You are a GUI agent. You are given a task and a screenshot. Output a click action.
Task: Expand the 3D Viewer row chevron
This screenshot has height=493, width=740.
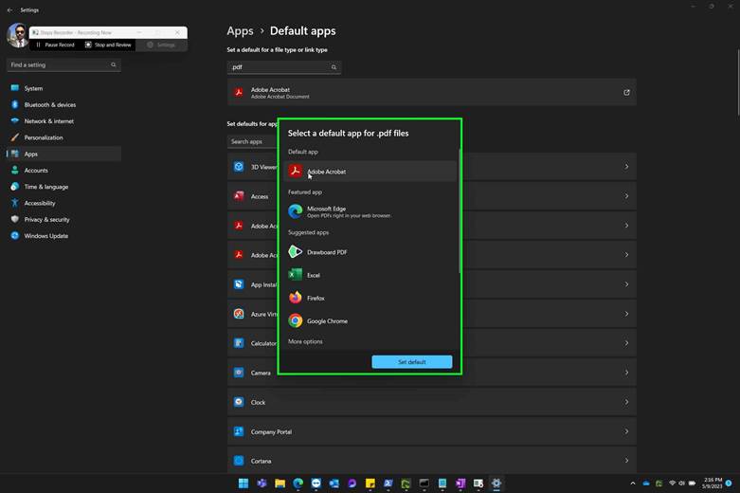(x=626, y=167)
